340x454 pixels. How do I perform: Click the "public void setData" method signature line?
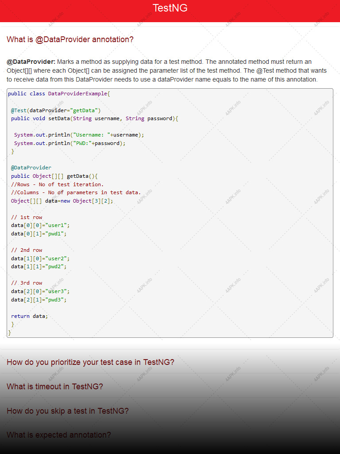pyautogui.click(x=95, y=118)
